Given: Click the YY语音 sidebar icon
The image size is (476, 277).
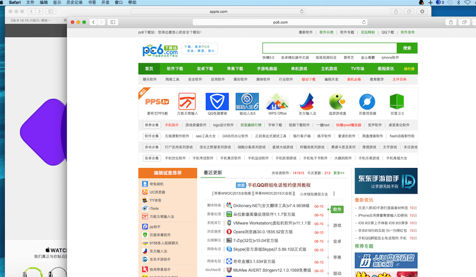Looking at the screenshot, I should (145, 200).
